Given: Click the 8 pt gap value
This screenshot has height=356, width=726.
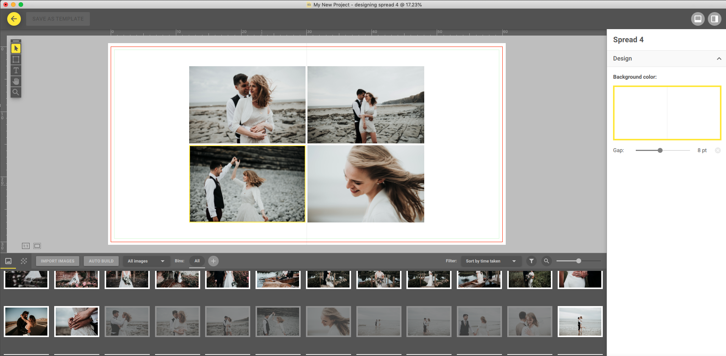Looking at the screenshot, I should tap(702, 150).
